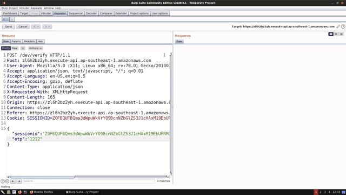Open the search settings gear icon

click(7, 181)
